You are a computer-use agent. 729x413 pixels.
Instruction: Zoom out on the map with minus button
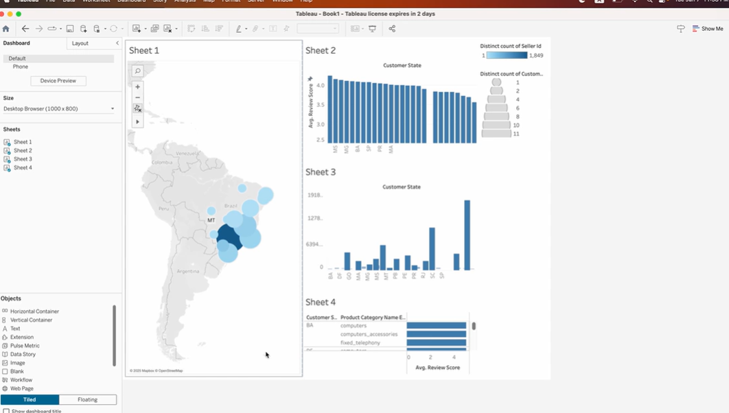137,97
